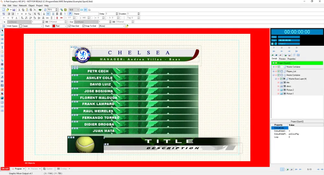Click the Cut scissors icon

click(19, 10)
